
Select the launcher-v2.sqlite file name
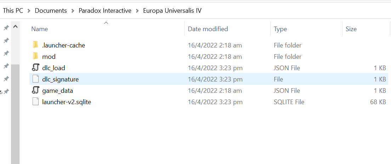coord(67,102)
